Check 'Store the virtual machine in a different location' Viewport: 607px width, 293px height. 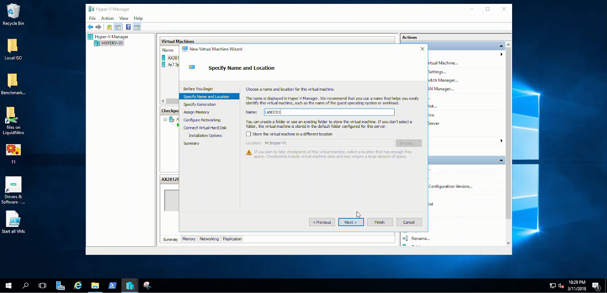coord(248,134)
